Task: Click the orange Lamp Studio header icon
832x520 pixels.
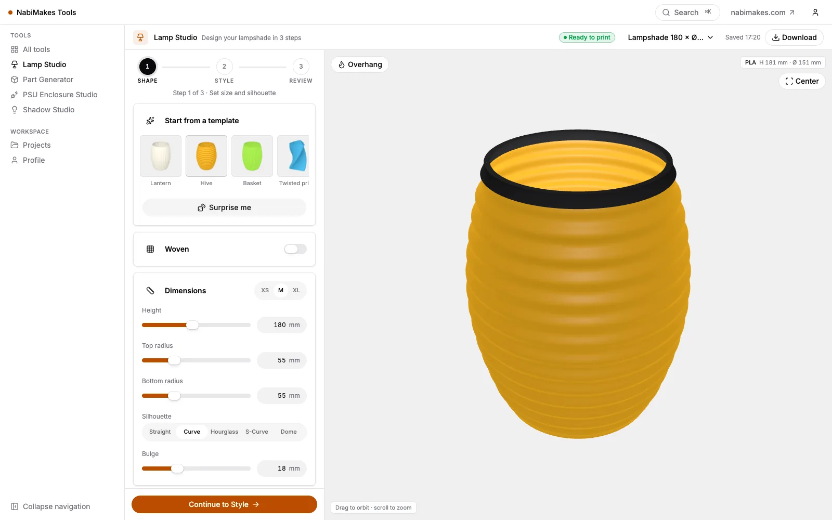Action: coord(140,37)
